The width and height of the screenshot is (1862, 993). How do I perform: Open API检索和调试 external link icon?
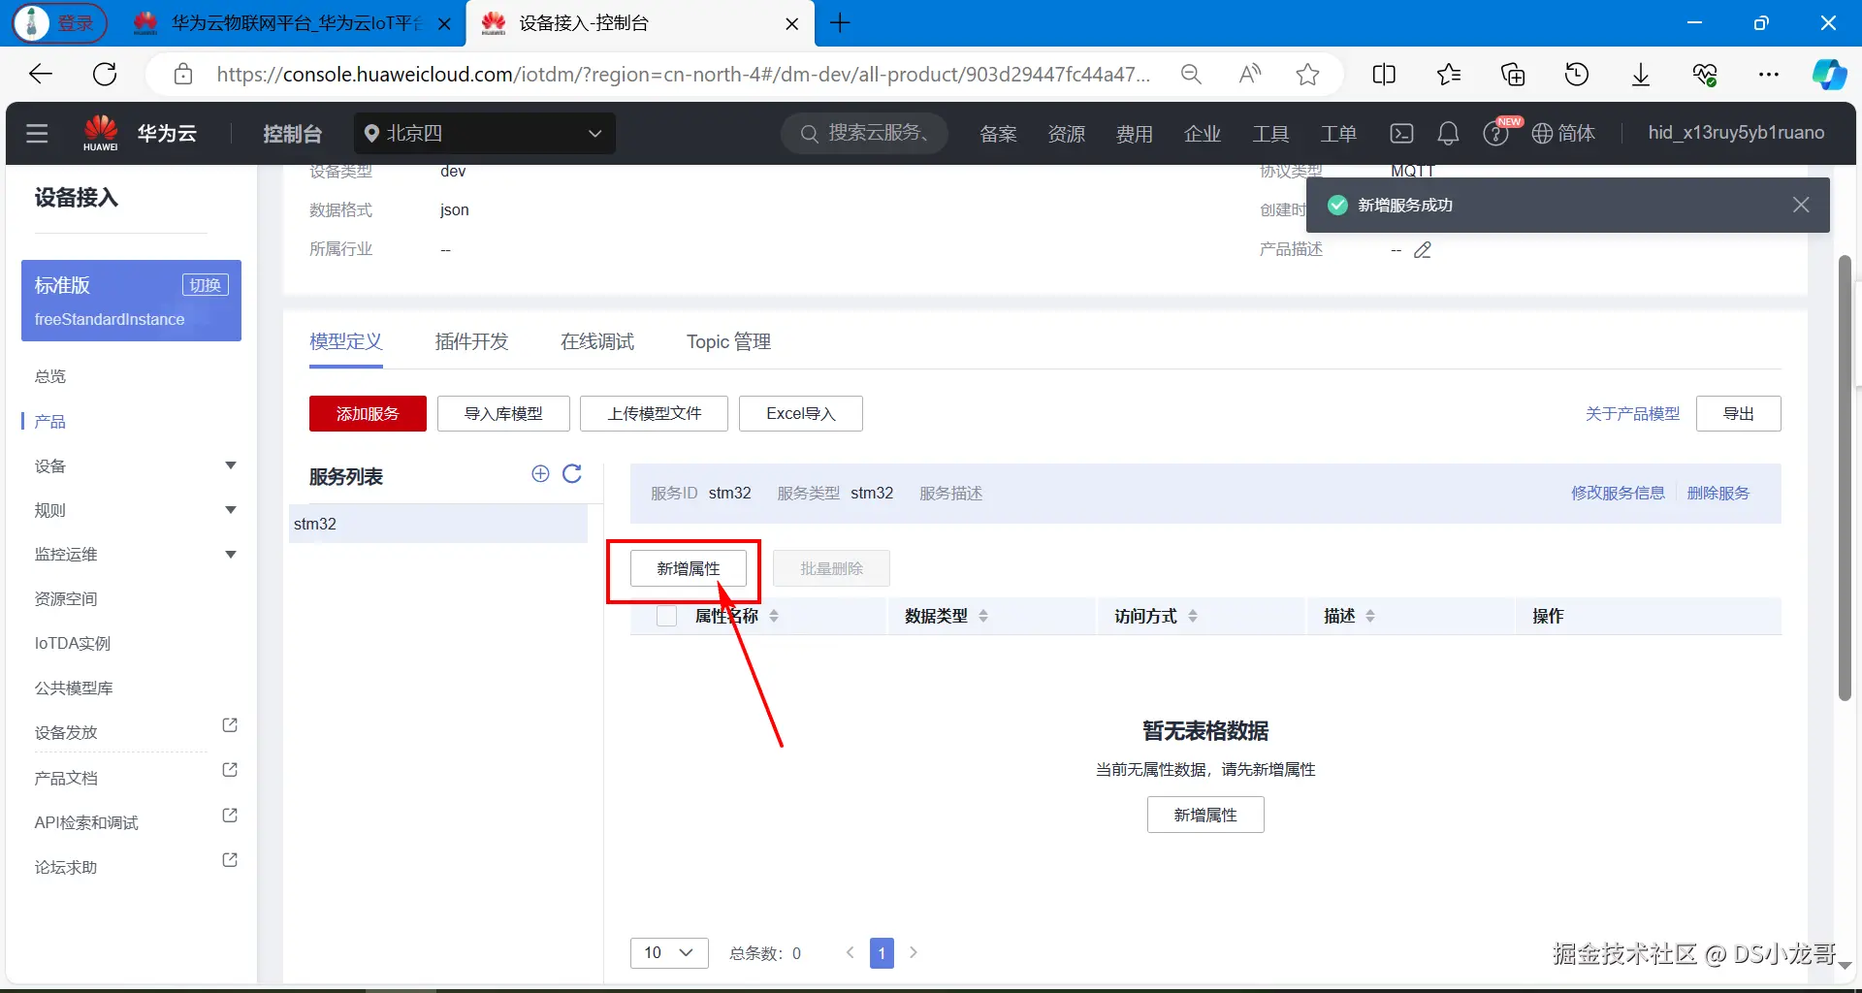click(230, 816)
